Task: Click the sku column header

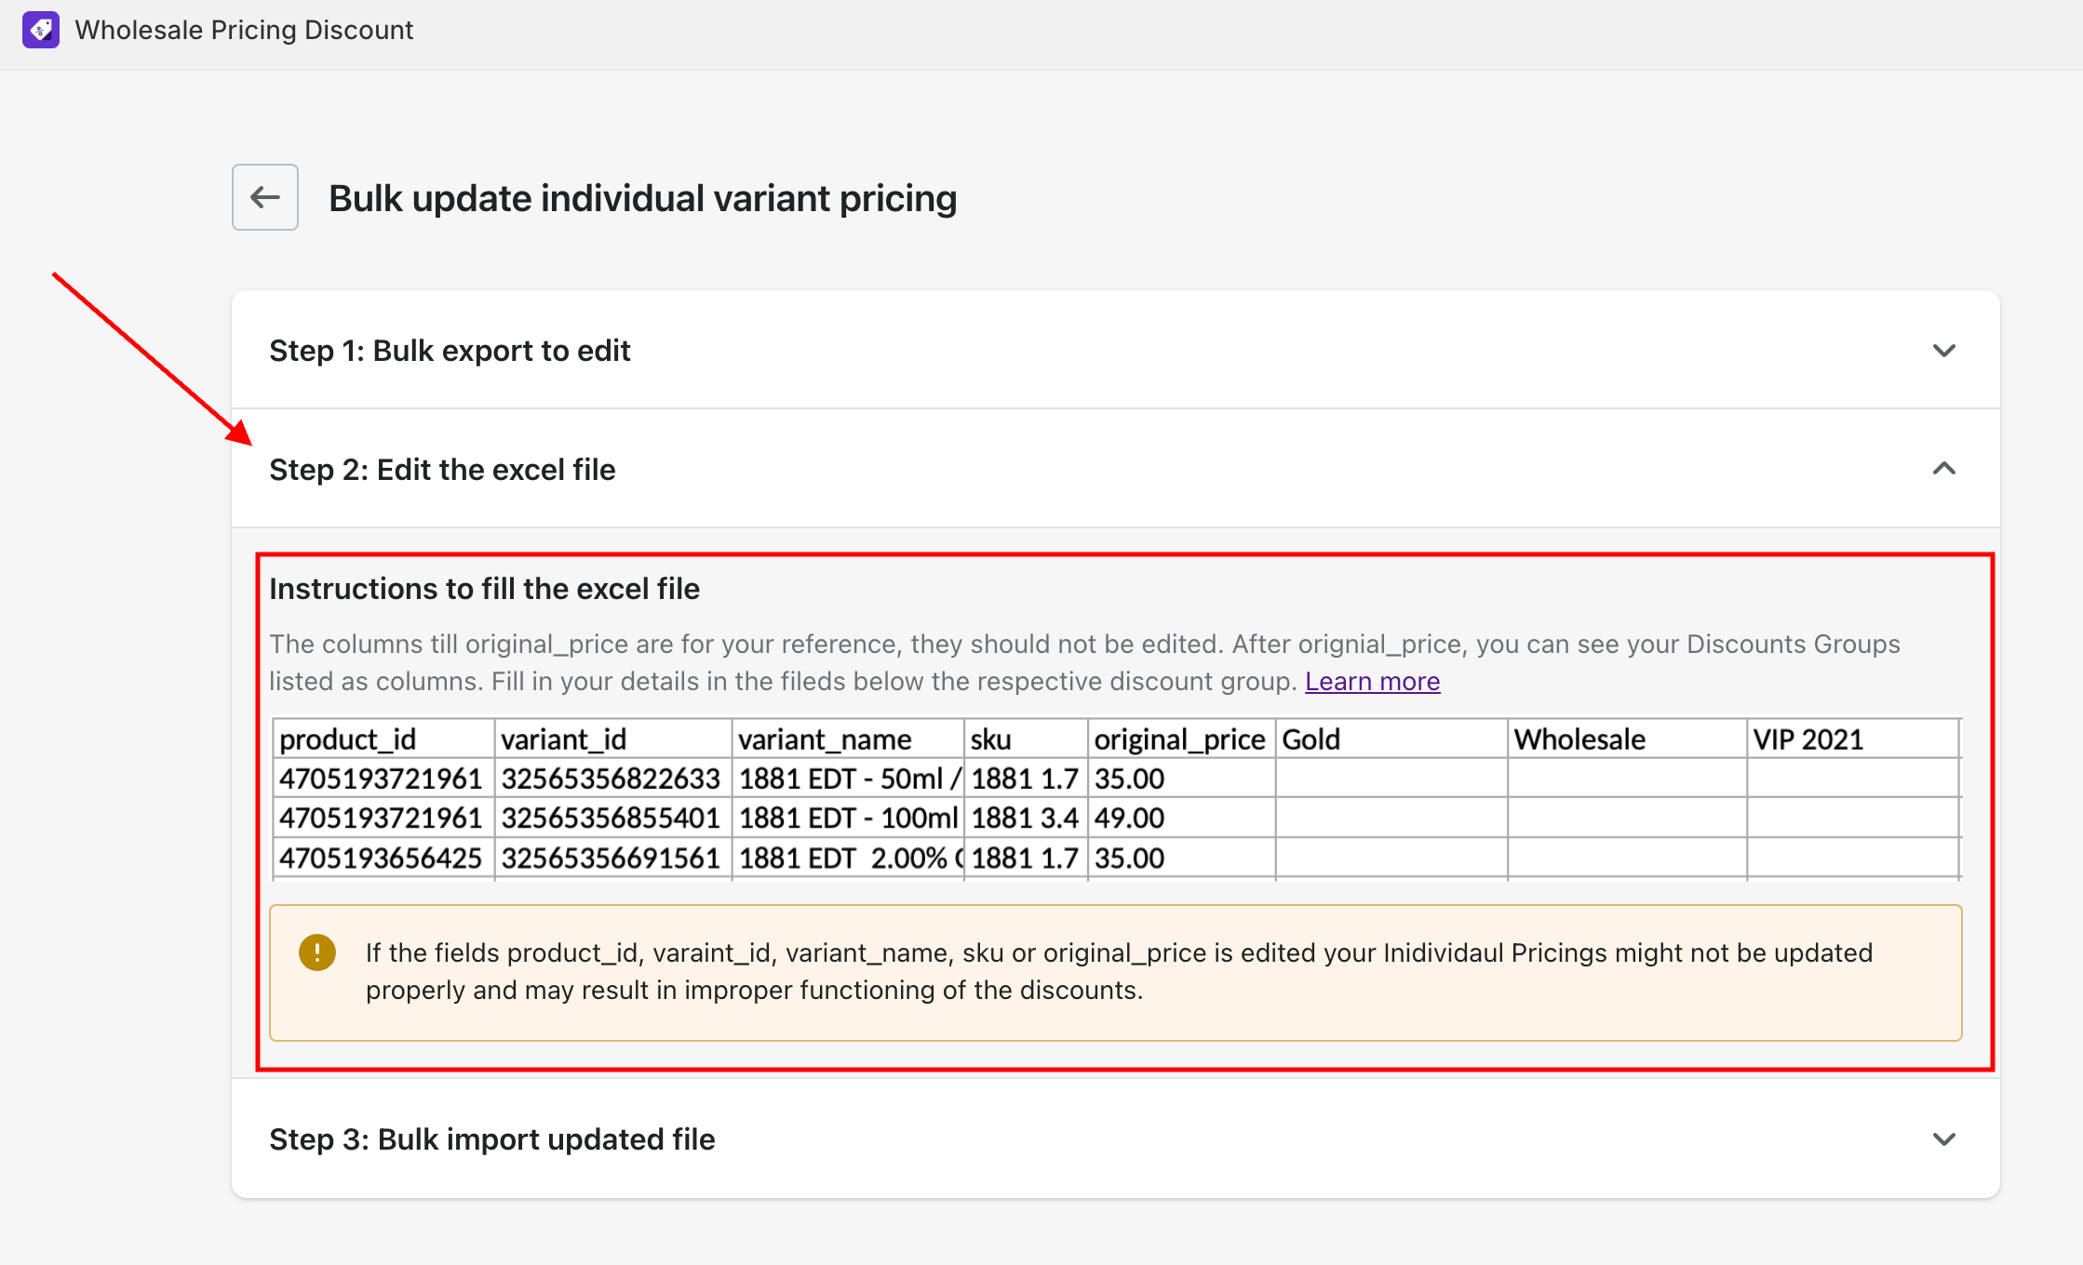Action: click(1026, 739)
